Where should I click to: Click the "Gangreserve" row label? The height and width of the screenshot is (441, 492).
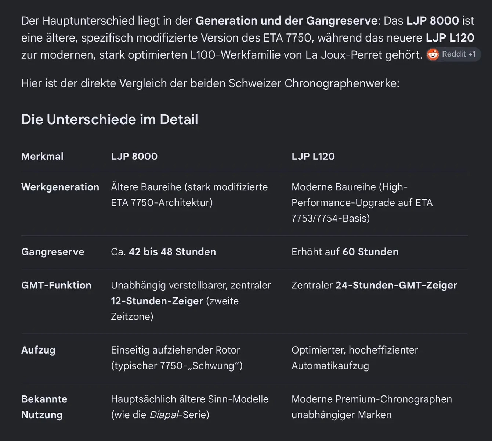(53, 252)
